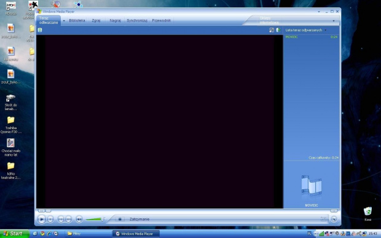Mute the sound with the speaker button
The height and width of the screenshot is (238, 381).
tap(79, 220)
